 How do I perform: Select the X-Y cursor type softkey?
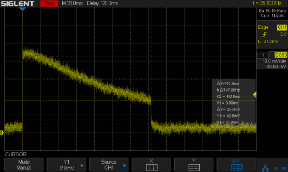[236, 165]
